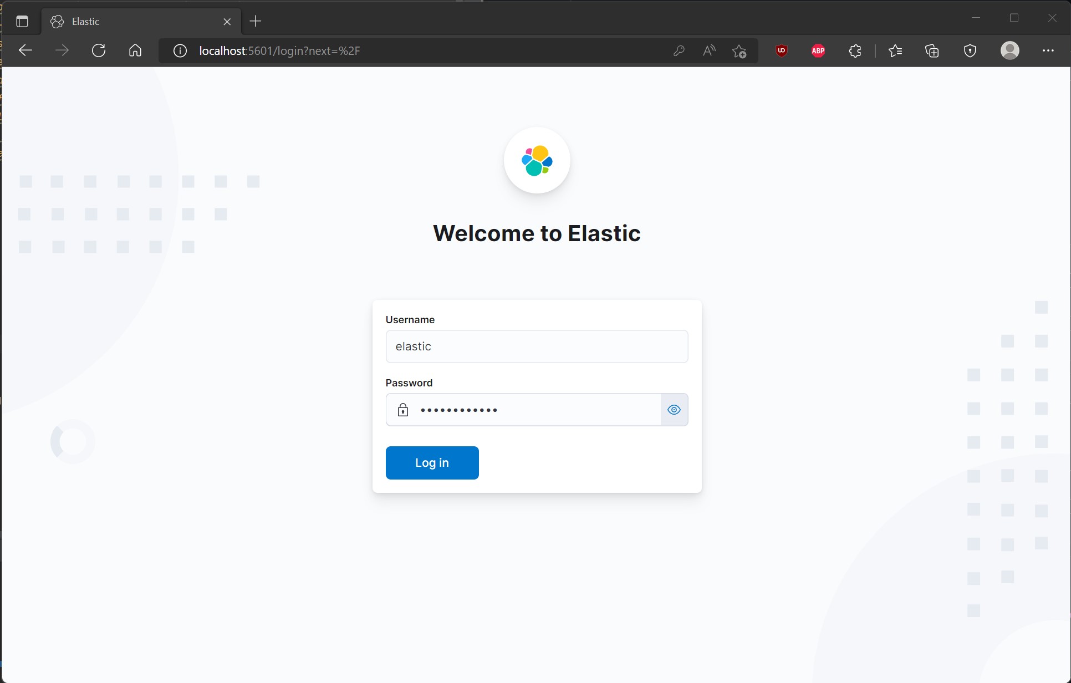Screen dimensions: 1071x683
Task: Open uBlock Origin extension icon
Action: [x=782, y=51]
